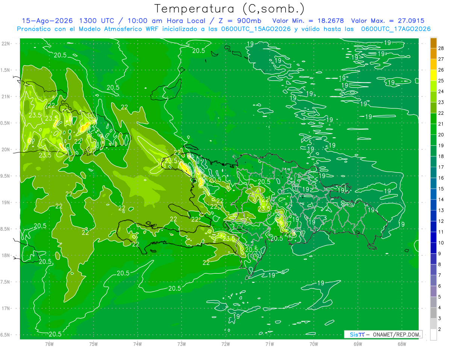The width and height of the screenshot is (451, 349).
Task: Click the "19N" latitude label
Action: coord(6,203)
